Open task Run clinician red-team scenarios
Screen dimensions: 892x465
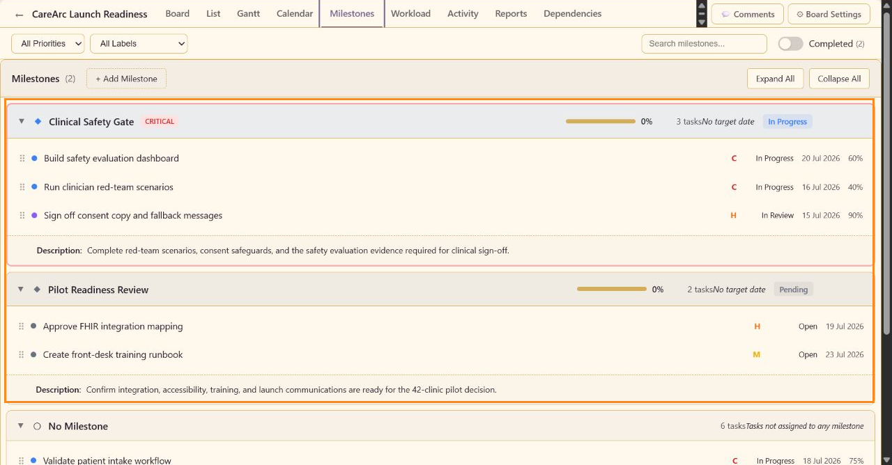pyautogui.click(x=109, y=187)
